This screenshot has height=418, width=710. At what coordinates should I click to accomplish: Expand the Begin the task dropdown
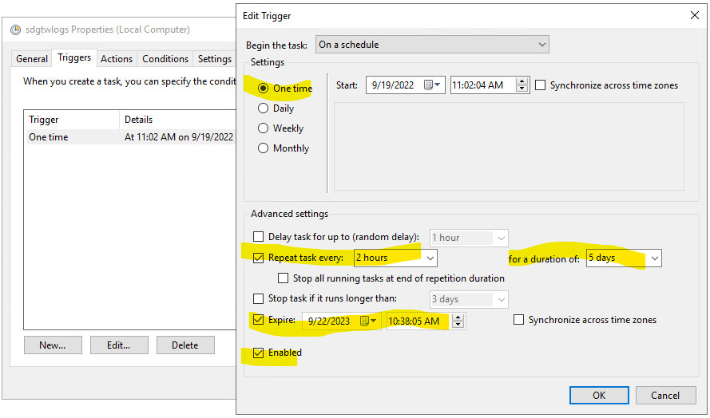pos(432,45)
